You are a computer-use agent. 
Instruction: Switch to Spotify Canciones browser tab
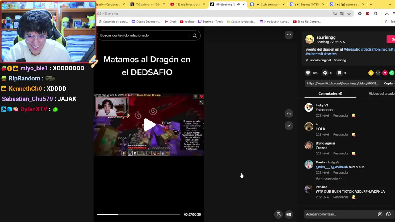pos(110,4)
